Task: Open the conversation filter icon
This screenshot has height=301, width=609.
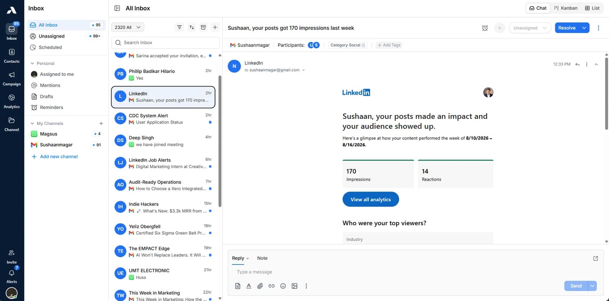Action: tap(180, 27)
